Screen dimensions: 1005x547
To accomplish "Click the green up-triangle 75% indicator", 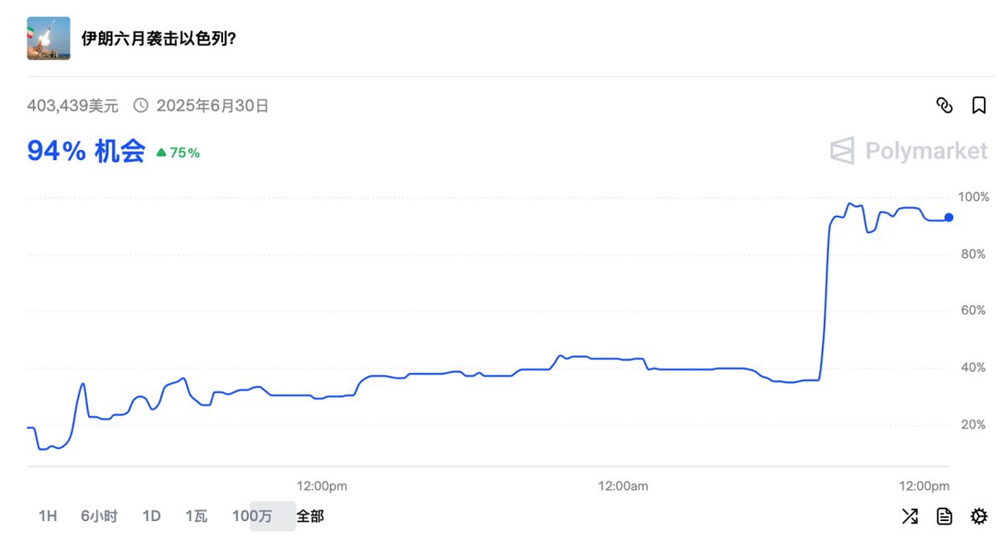I will [178, 152].
